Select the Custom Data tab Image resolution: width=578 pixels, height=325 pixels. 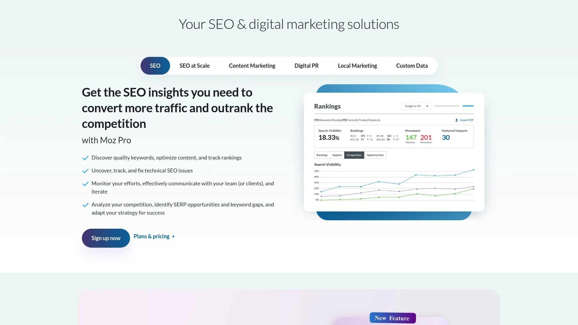click(x=412, y=66)
